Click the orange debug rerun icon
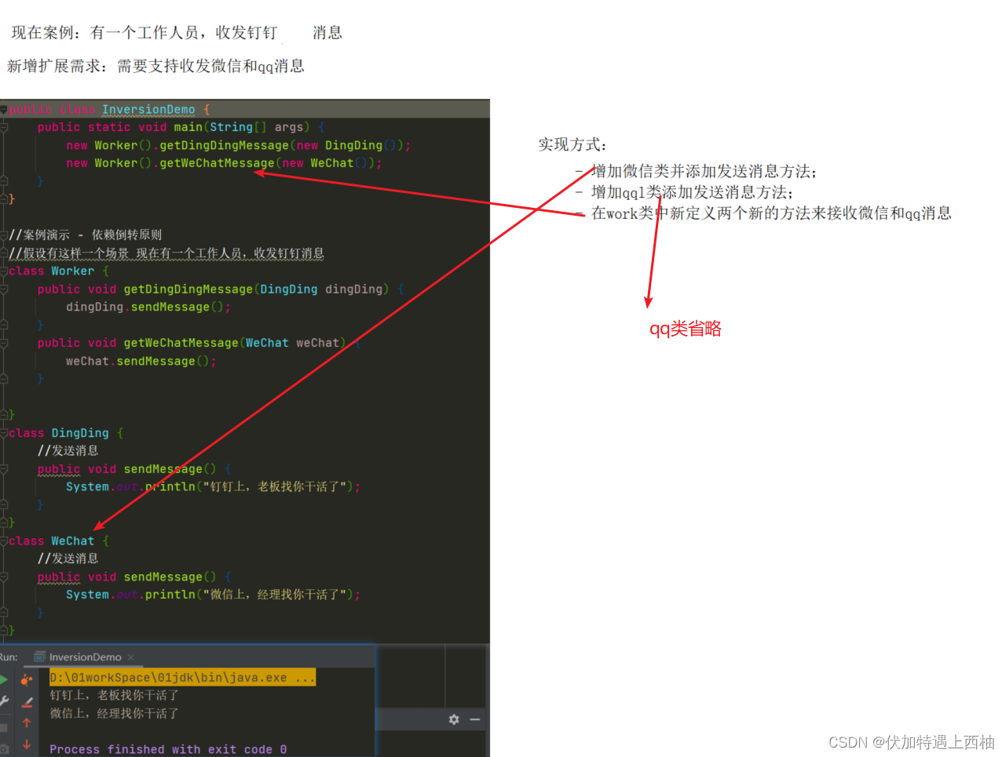Image resolution: width=1006 pixels, height=757 pixels. click(27, 679)
